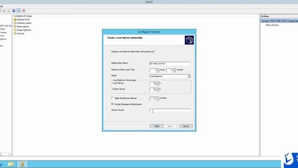
Task: Open the Policies folder in contents
Action: 19,34
